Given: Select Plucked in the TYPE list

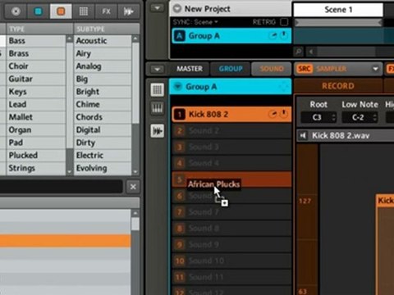Looking at the screenshot, I should [36, 156].
